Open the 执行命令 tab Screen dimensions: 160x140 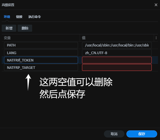coord(34,17)
